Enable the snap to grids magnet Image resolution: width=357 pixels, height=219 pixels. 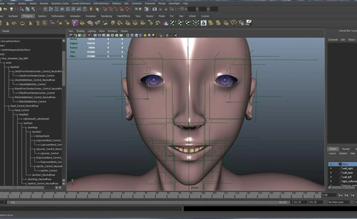click(105, 9)
